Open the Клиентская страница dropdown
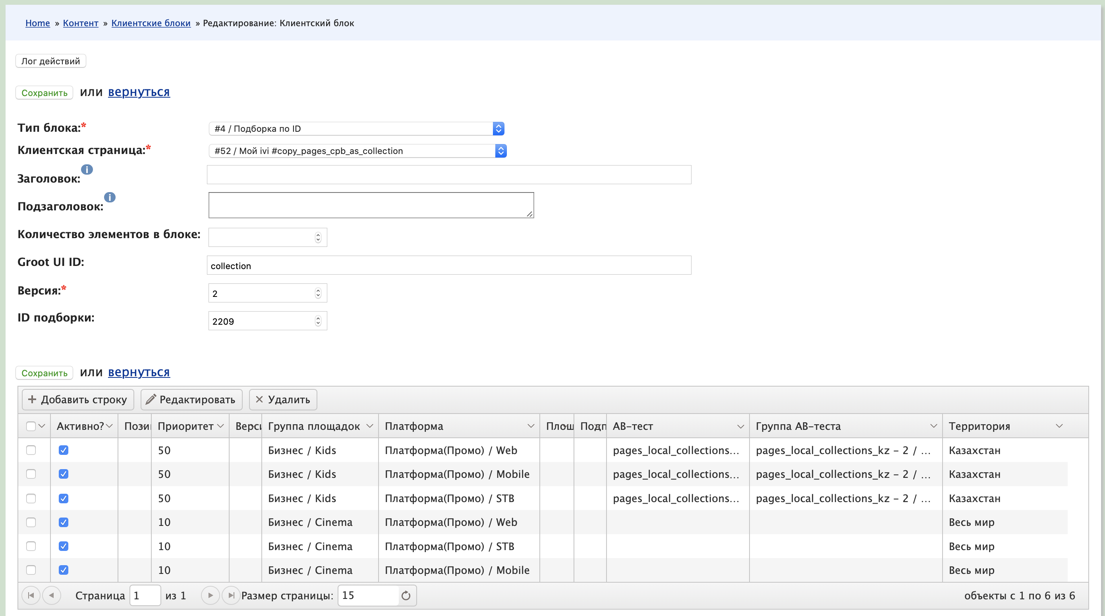1105x616 pixels. click(x=357, y=151)
